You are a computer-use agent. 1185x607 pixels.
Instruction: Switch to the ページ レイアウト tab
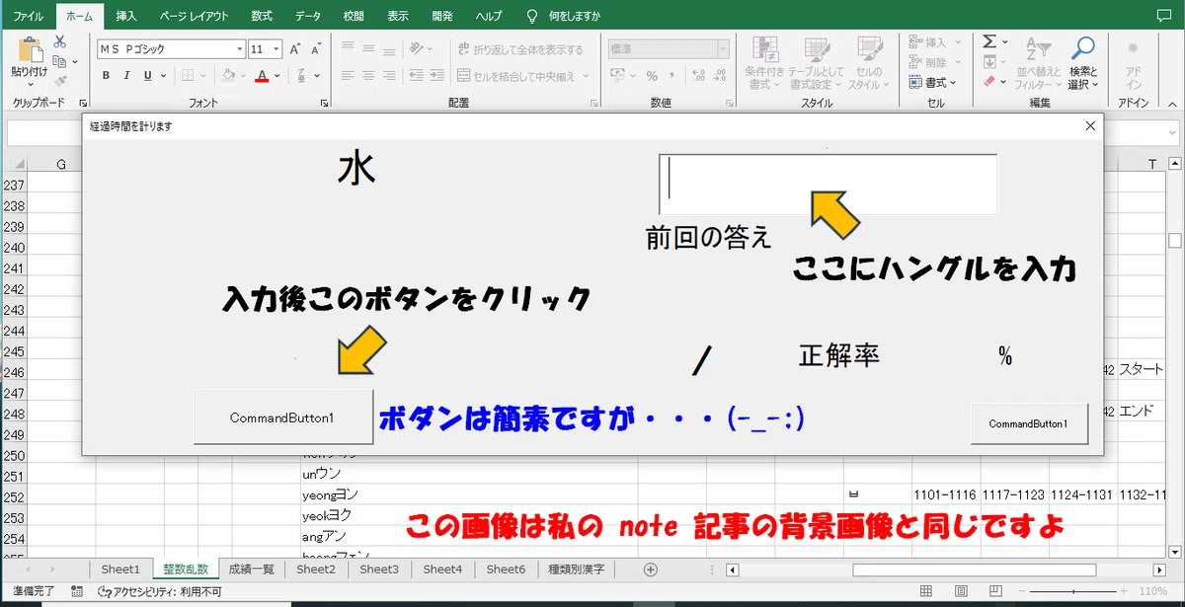pyautogui.click(x=194, y=16)
